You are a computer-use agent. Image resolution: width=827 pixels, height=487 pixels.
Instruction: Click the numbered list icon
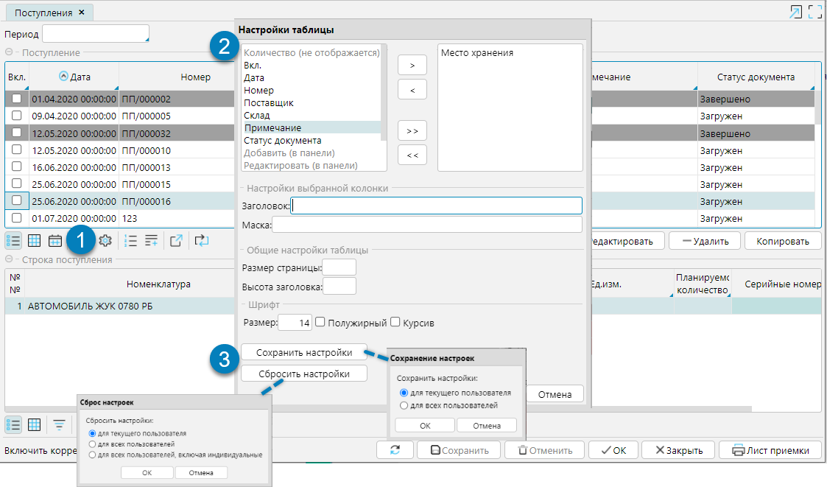coord(131,240)
